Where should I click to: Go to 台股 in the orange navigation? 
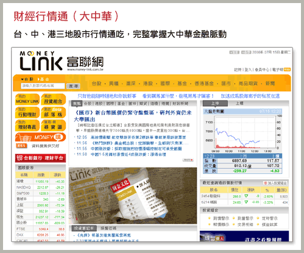pyautogui.click(x=96, y=84)
